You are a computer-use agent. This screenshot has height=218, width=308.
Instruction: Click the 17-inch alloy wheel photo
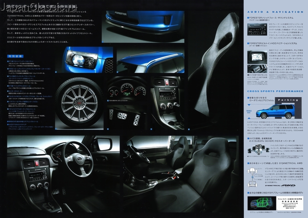(x=79, y=103)
